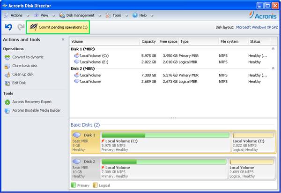Sort by the Free space column header
The width and height of the screenshot is (281, 193).
click(168, 41)
